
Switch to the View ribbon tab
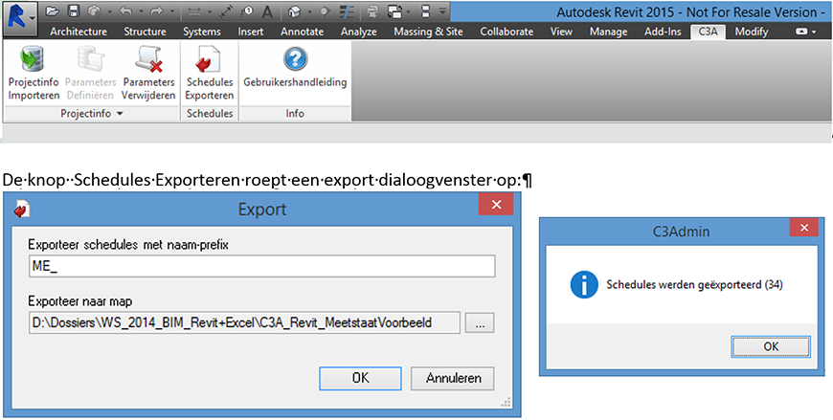pyautogui.click(x=561, y=32)
